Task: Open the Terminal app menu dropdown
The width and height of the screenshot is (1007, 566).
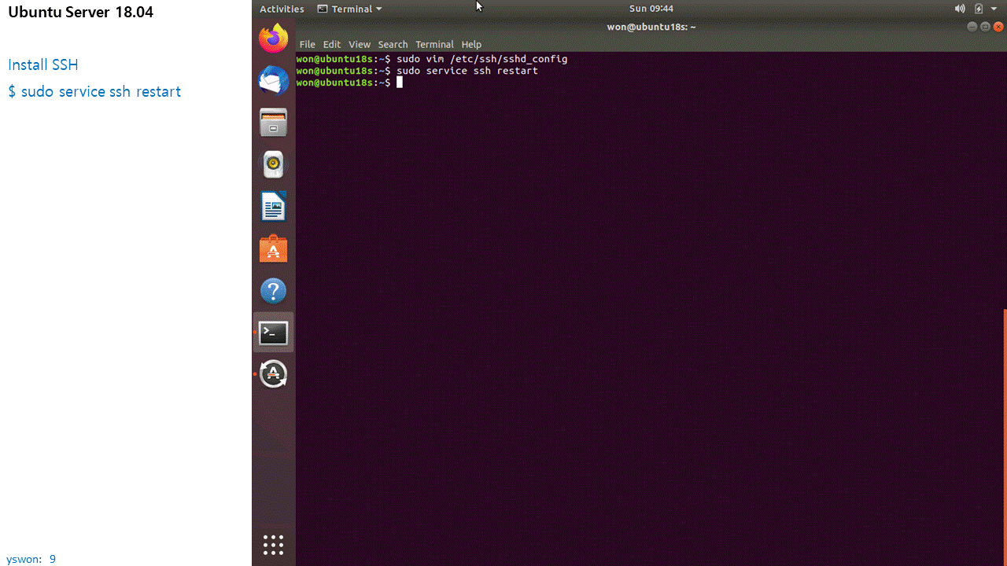Action: [x=349, y=9]
